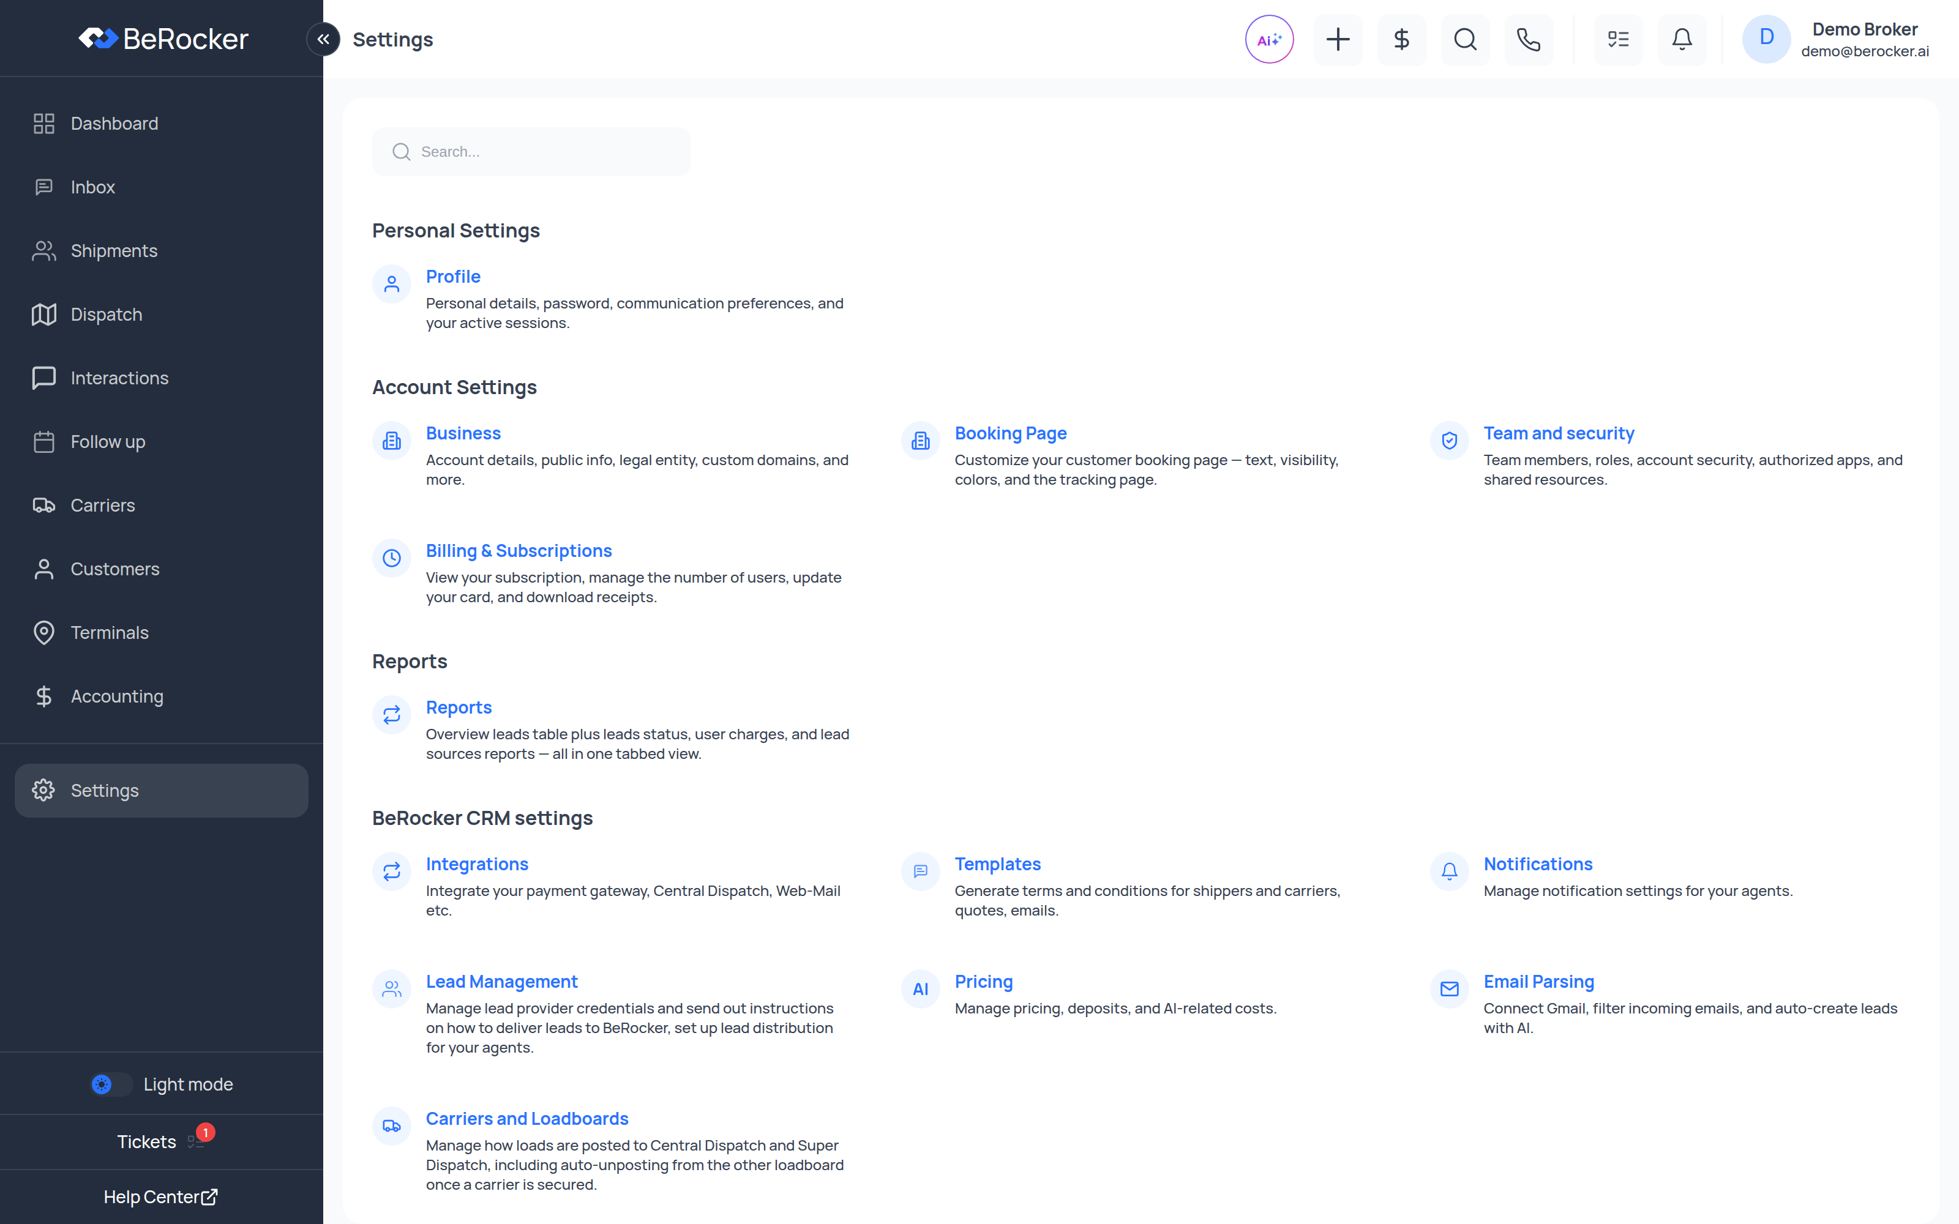
Task: Select Settings in sidebar
Action: click(x=162, y=790)
